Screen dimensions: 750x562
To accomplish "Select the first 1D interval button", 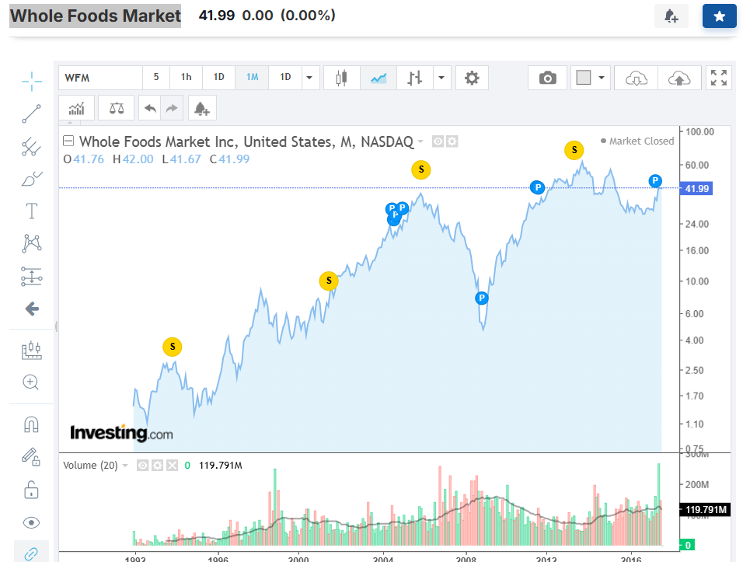I will point(218,77).
